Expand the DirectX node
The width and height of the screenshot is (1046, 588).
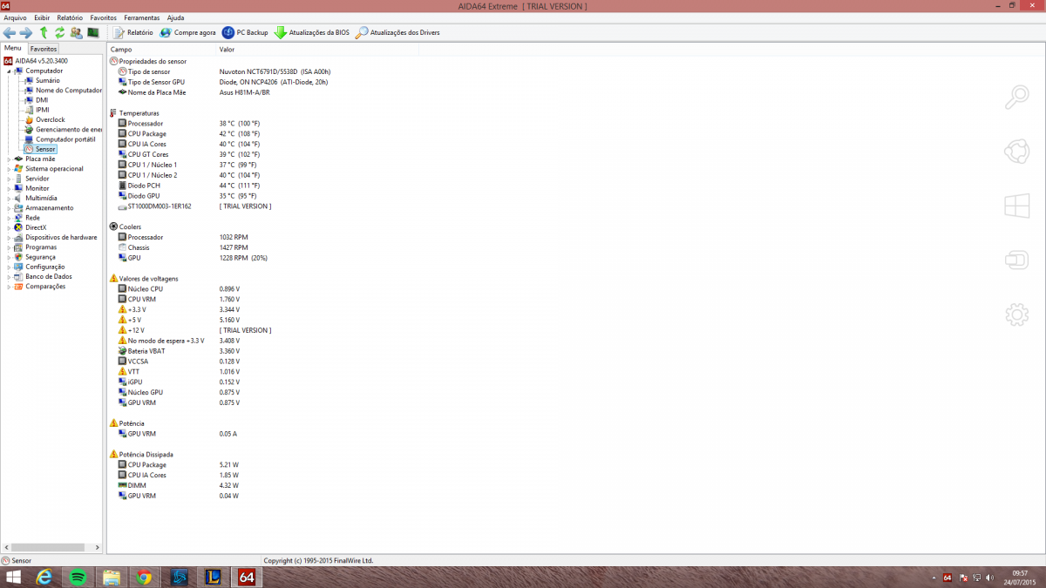(x=9, y=227)
